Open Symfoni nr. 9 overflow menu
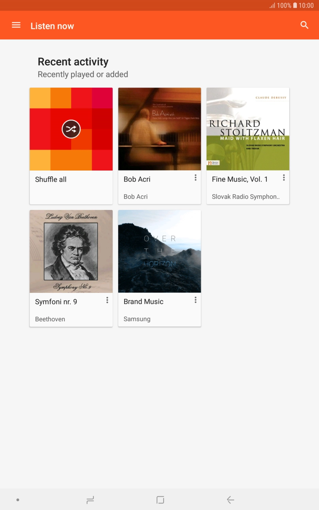 [107, 300]
